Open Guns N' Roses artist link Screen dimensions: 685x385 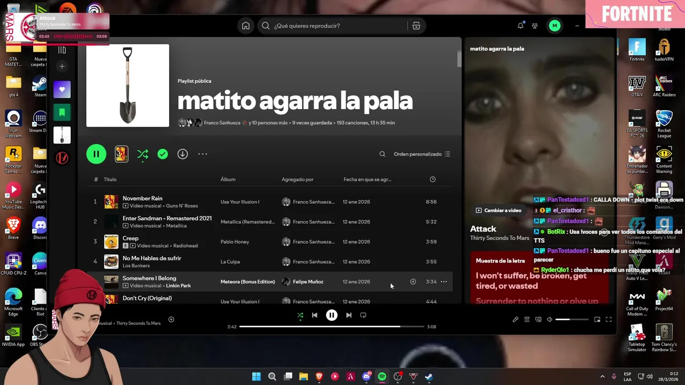(x=182, y=206)
